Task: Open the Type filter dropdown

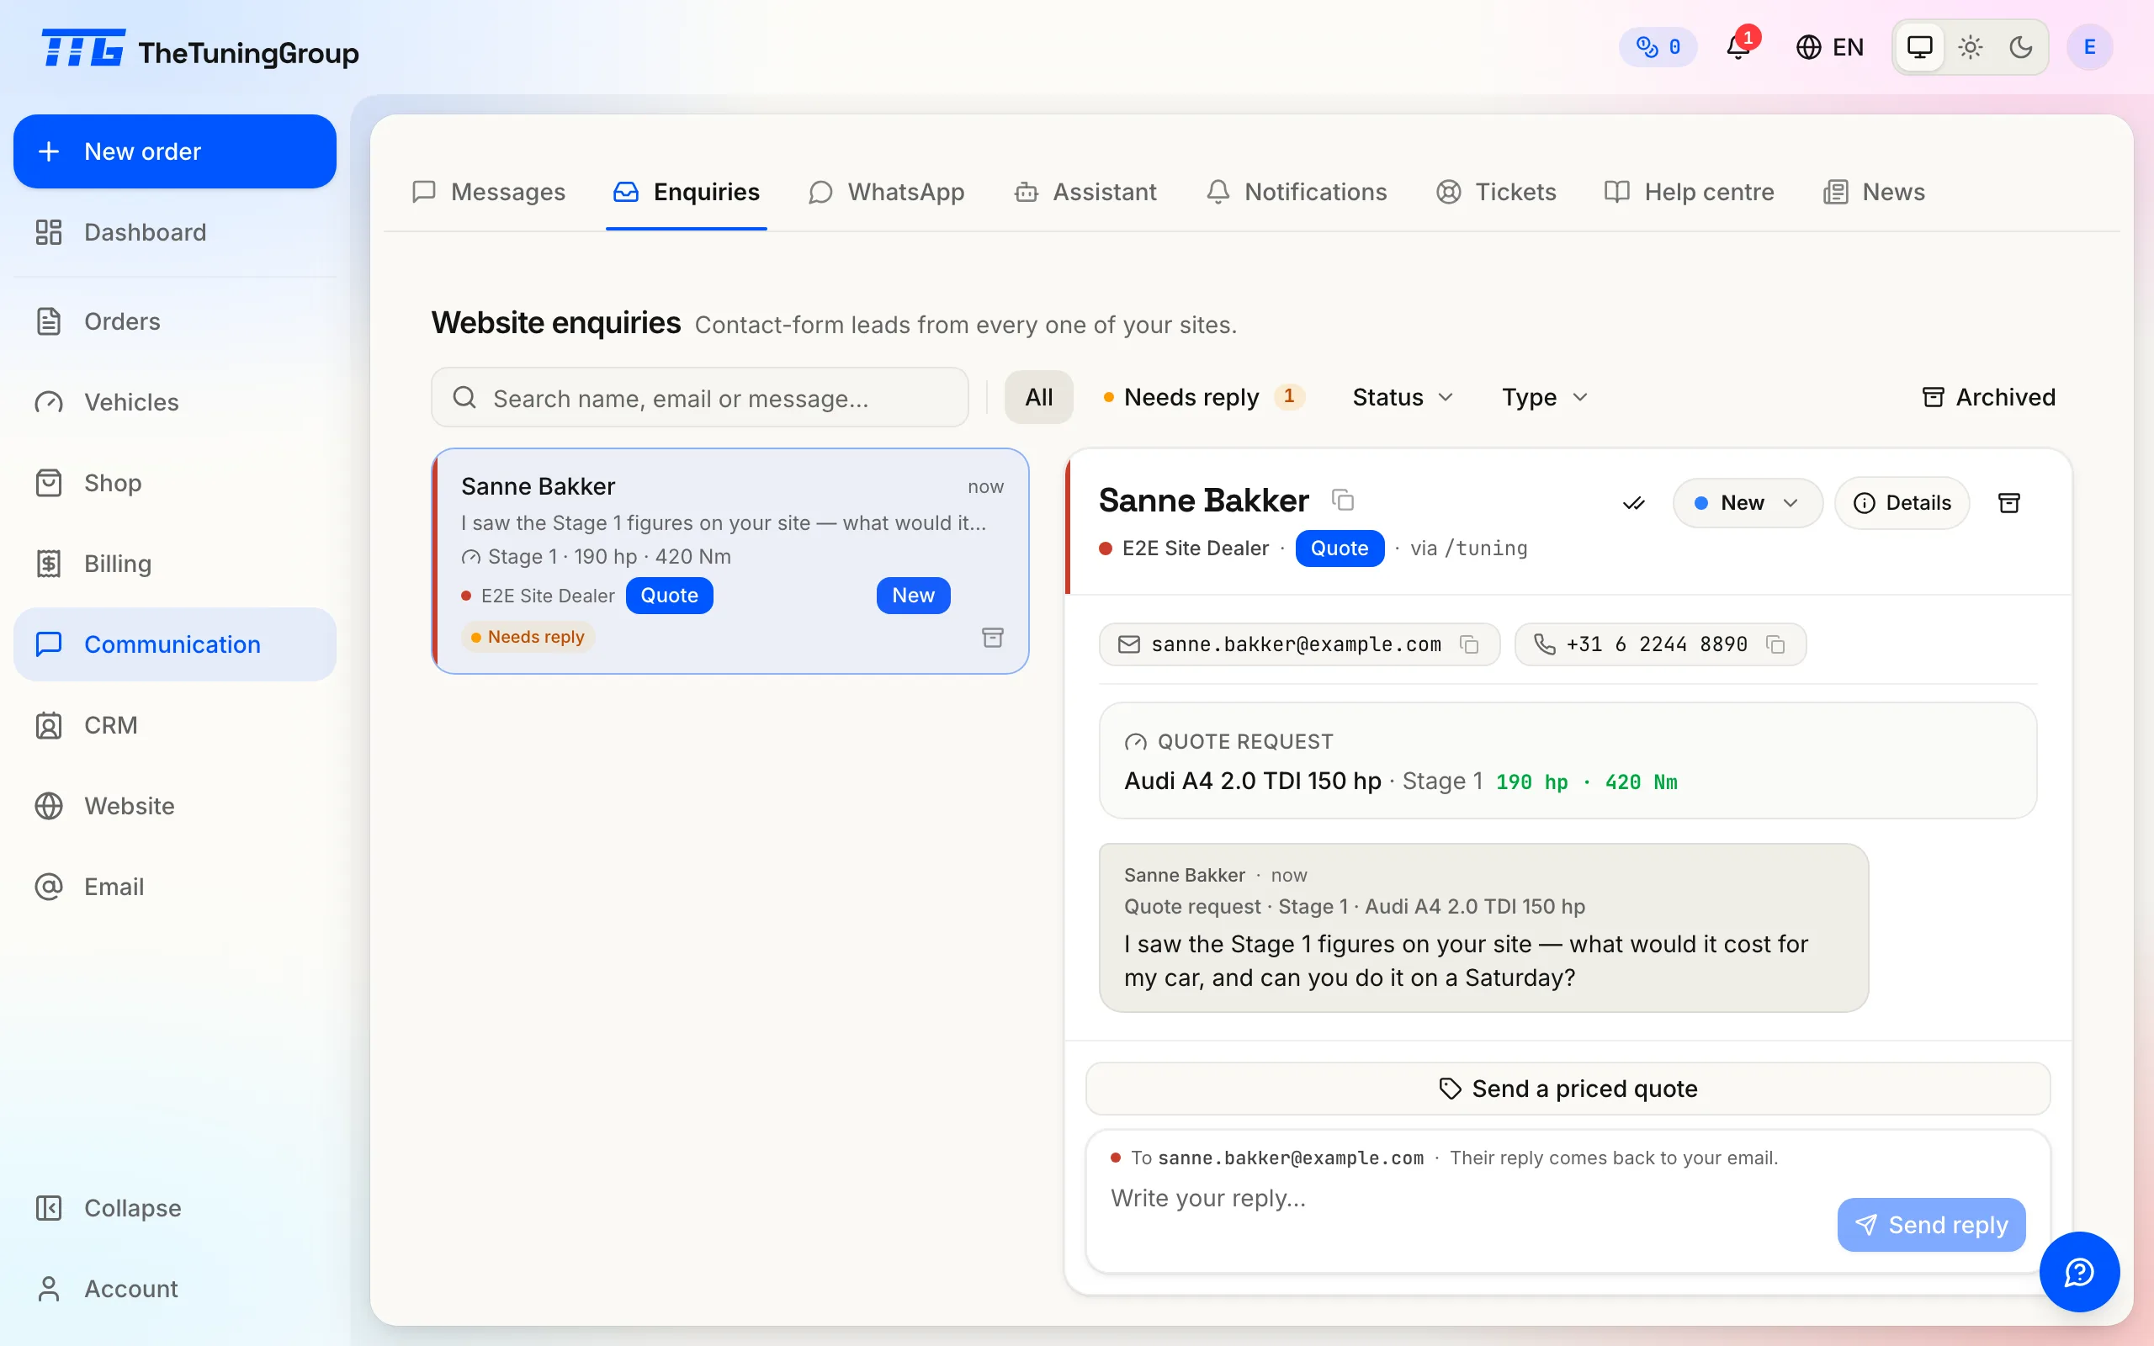Action: click(x=1544, y=397)
